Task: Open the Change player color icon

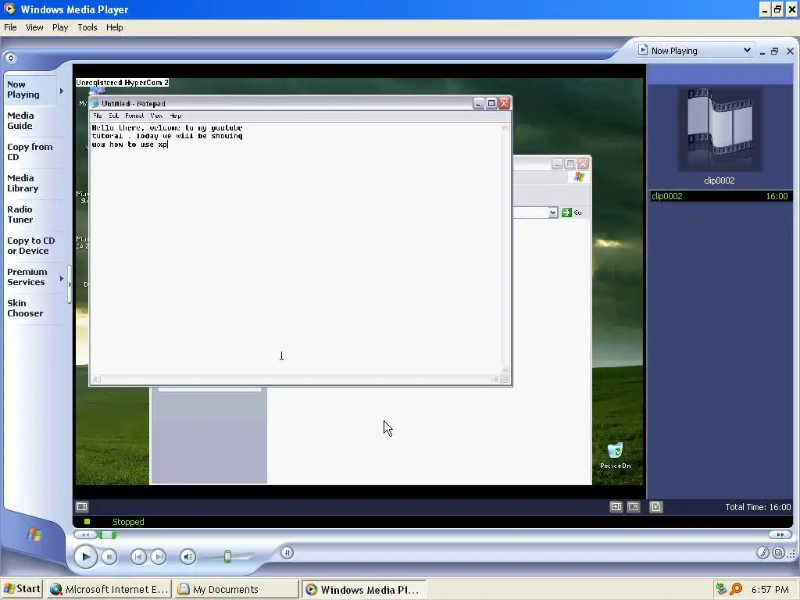Action: click(762, 552)
